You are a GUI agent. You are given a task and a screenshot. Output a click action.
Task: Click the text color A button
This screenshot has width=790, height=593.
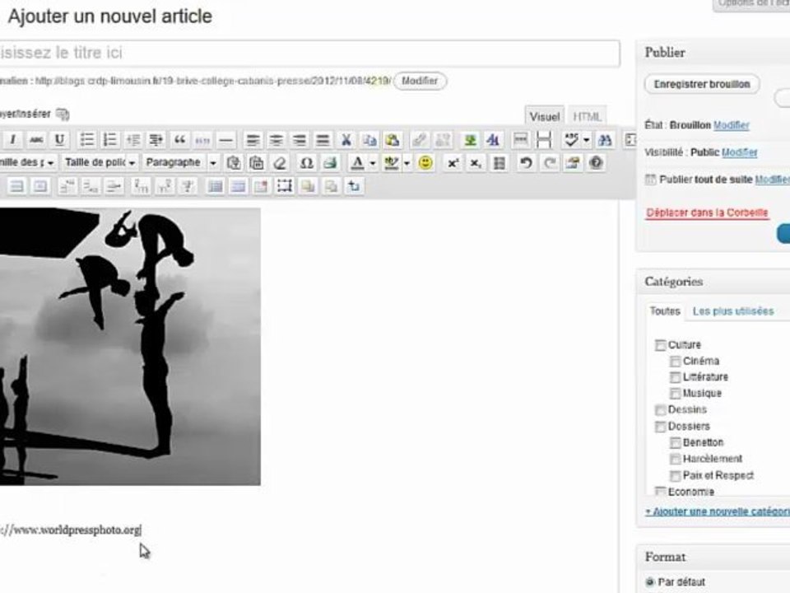pos(357,163)
